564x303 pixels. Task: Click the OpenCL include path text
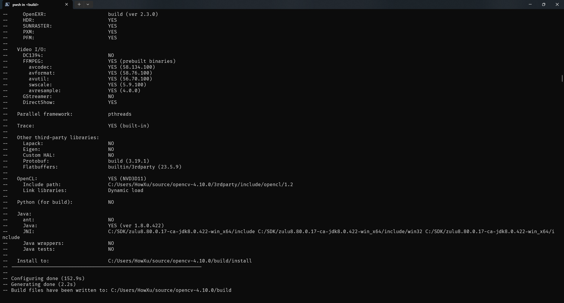pos(200,184)
